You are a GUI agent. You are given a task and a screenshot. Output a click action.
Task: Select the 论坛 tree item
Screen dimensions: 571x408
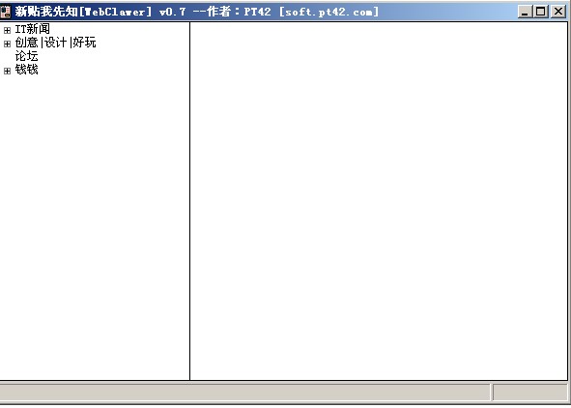[x=27, y=56]
